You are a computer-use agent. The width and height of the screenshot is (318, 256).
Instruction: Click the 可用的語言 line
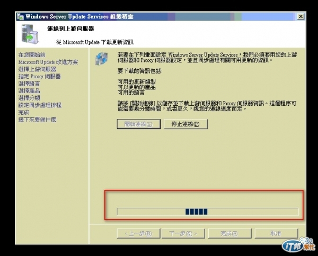tap(131, 93)
